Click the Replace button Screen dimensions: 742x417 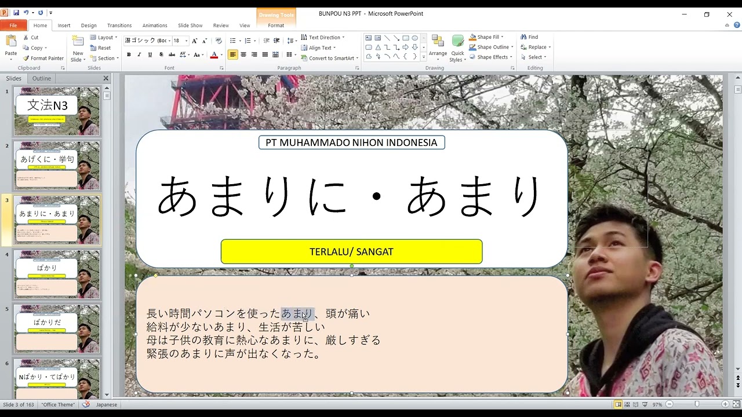[x=534, y=47]
